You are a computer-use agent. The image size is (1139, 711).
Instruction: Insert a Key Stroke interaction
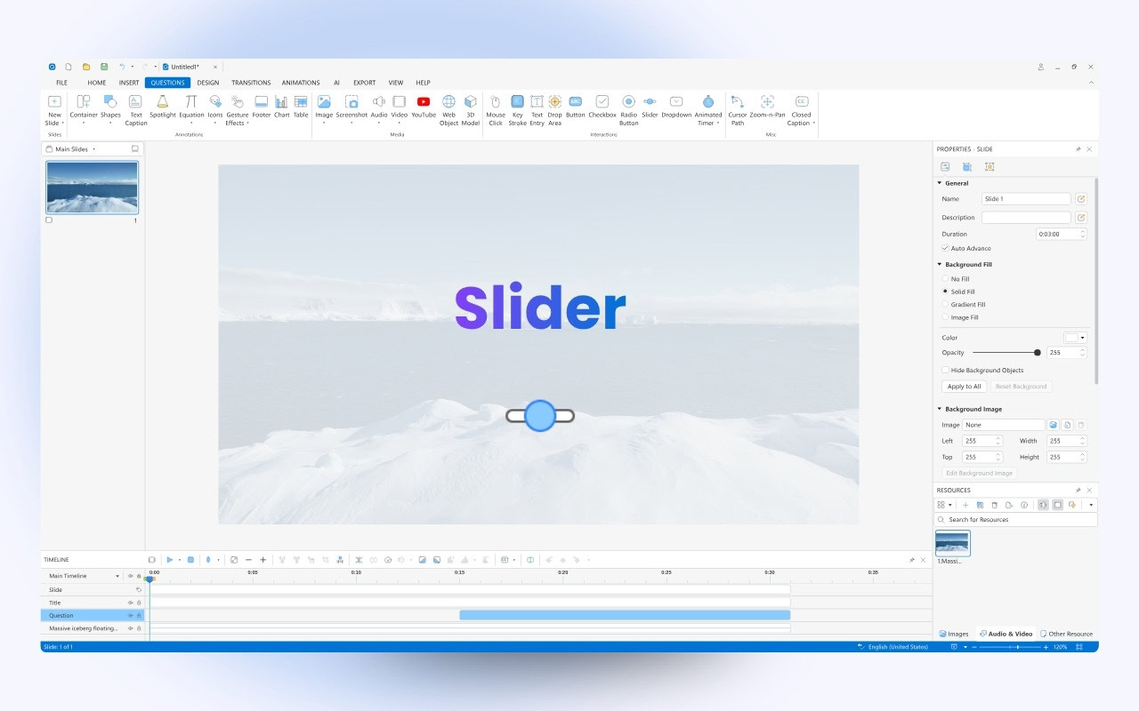click(x=517, y=110)
